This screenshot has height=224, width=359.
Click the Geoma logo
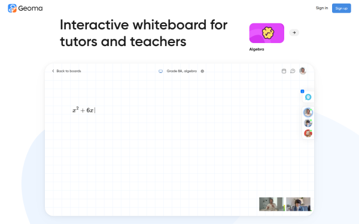pyautogui.click(x=25, y=8)
